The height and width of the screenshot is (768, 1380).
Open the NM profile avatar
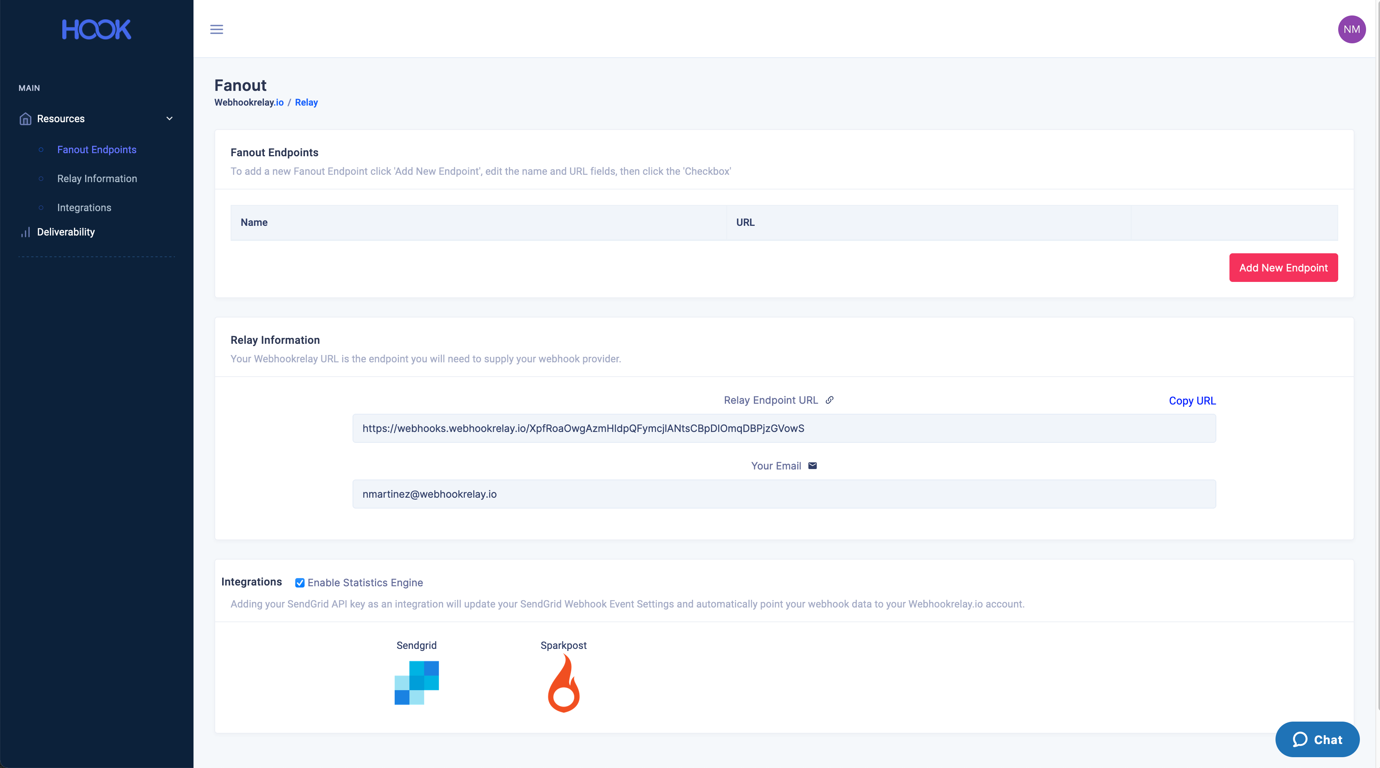coord(1352,29)
